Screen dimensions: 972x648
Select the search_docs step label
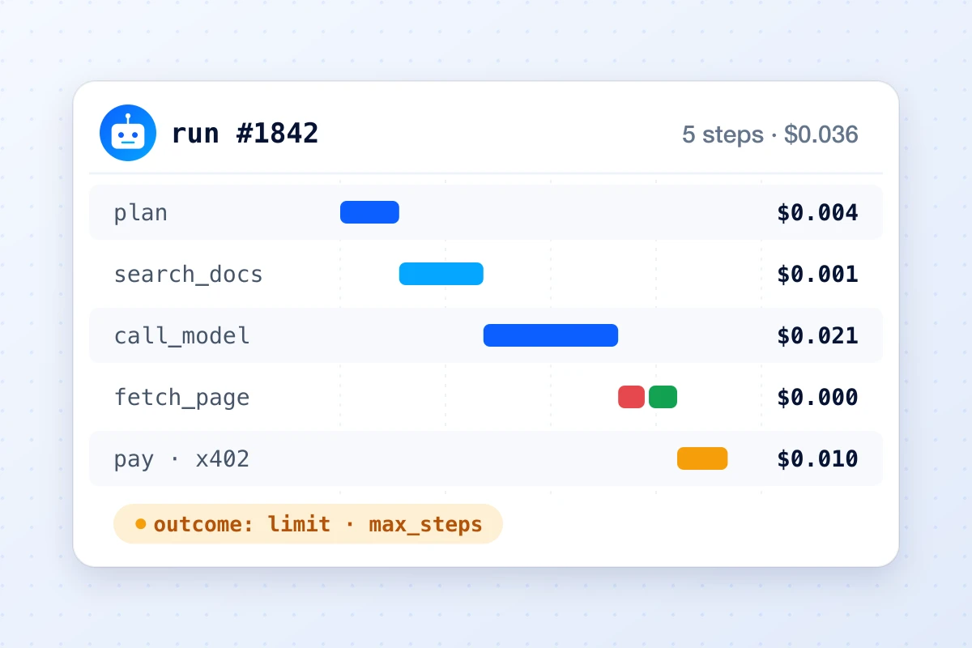pos(188,275)
